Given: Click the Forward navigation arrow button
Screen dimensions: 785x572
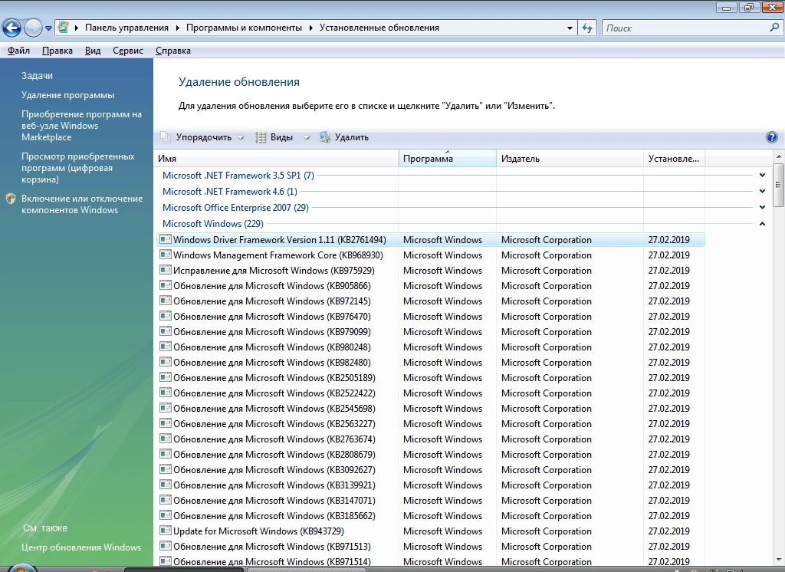Looking at the screenshot, I should [x=33, y=28].
